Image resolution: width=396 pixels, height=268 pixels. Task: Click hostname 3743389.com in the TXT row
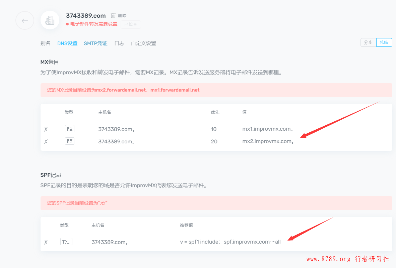[110, 242]
